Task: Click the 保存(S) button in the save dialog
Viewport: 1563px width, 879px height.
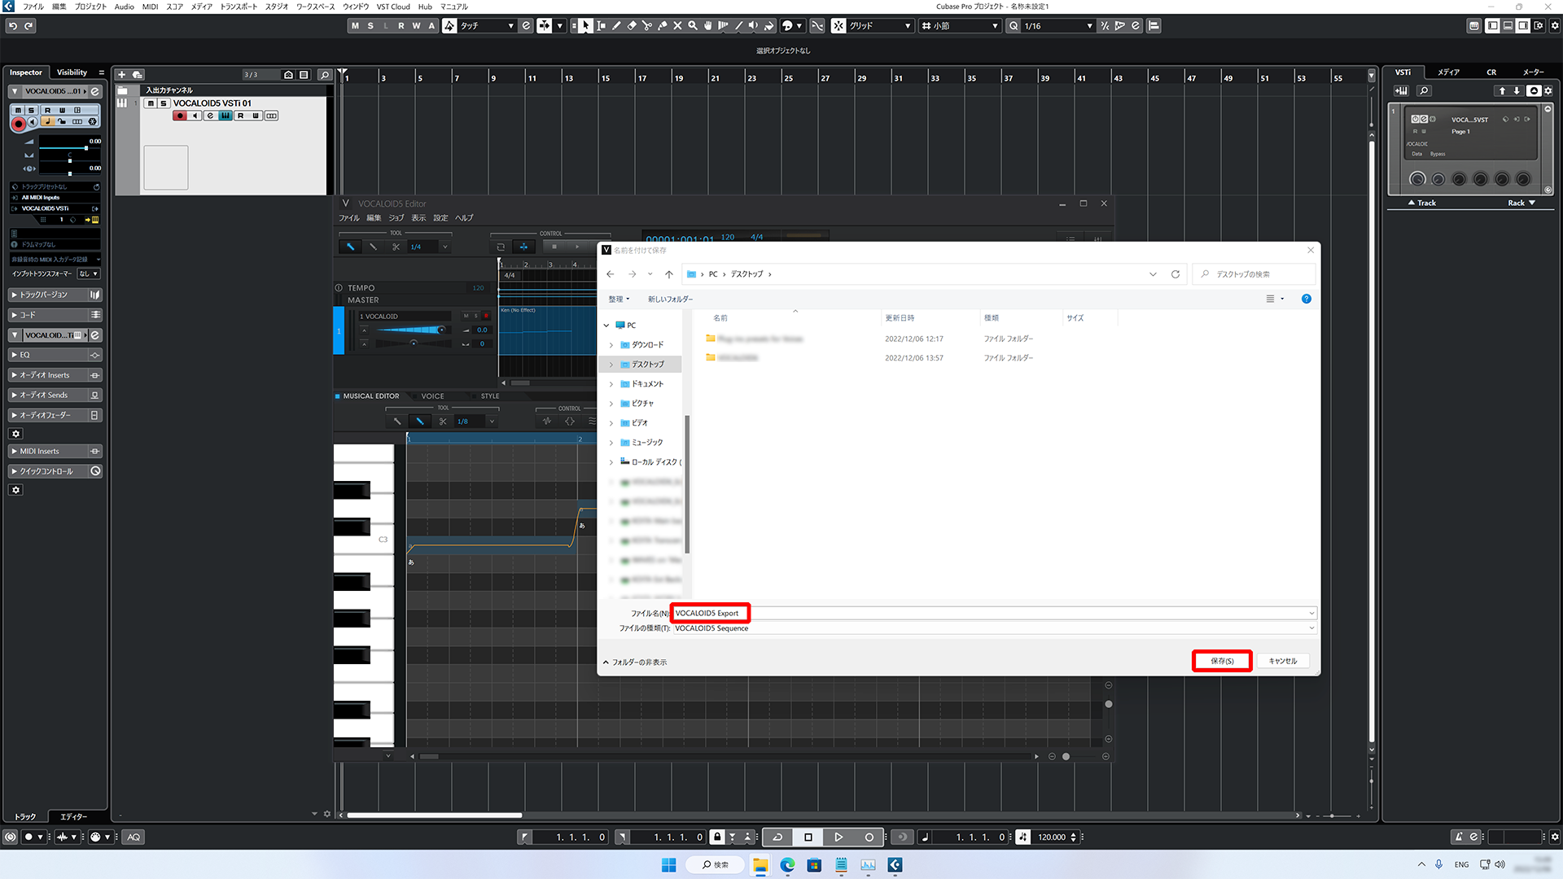Action: pos(1221,660)
